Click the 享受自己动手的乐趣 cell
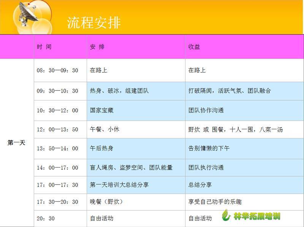Image resolution: width=304 pixels, height=227 pixels. click(244, 202)
